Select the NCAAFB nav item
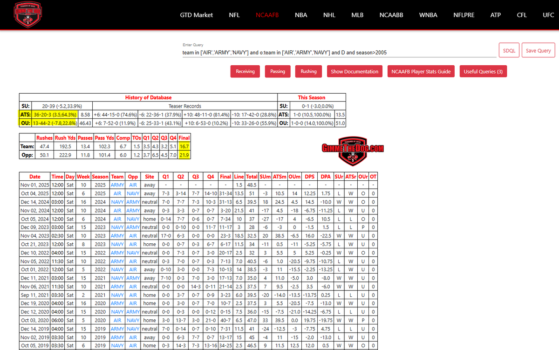The image size is (559, 350). (267, 15)
